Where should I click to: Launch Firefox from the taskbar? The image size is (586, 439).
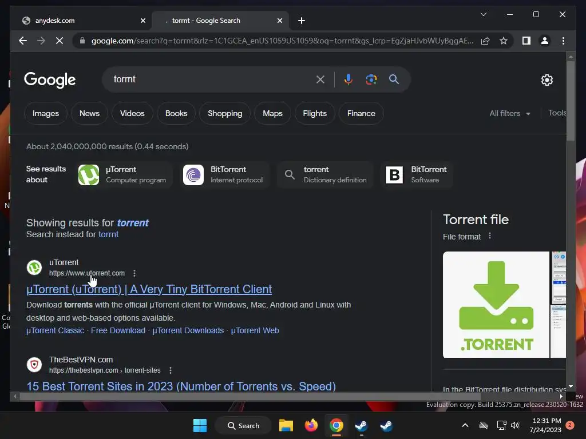click(311, 425)
